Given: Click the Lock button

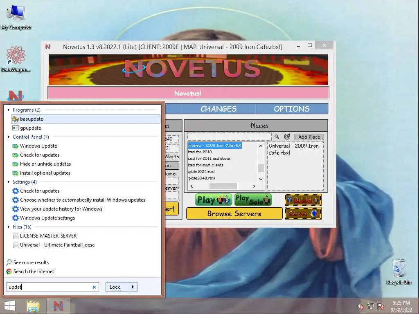Looking at the screenshot, I should pyautogui.click(x=117, y=287).
